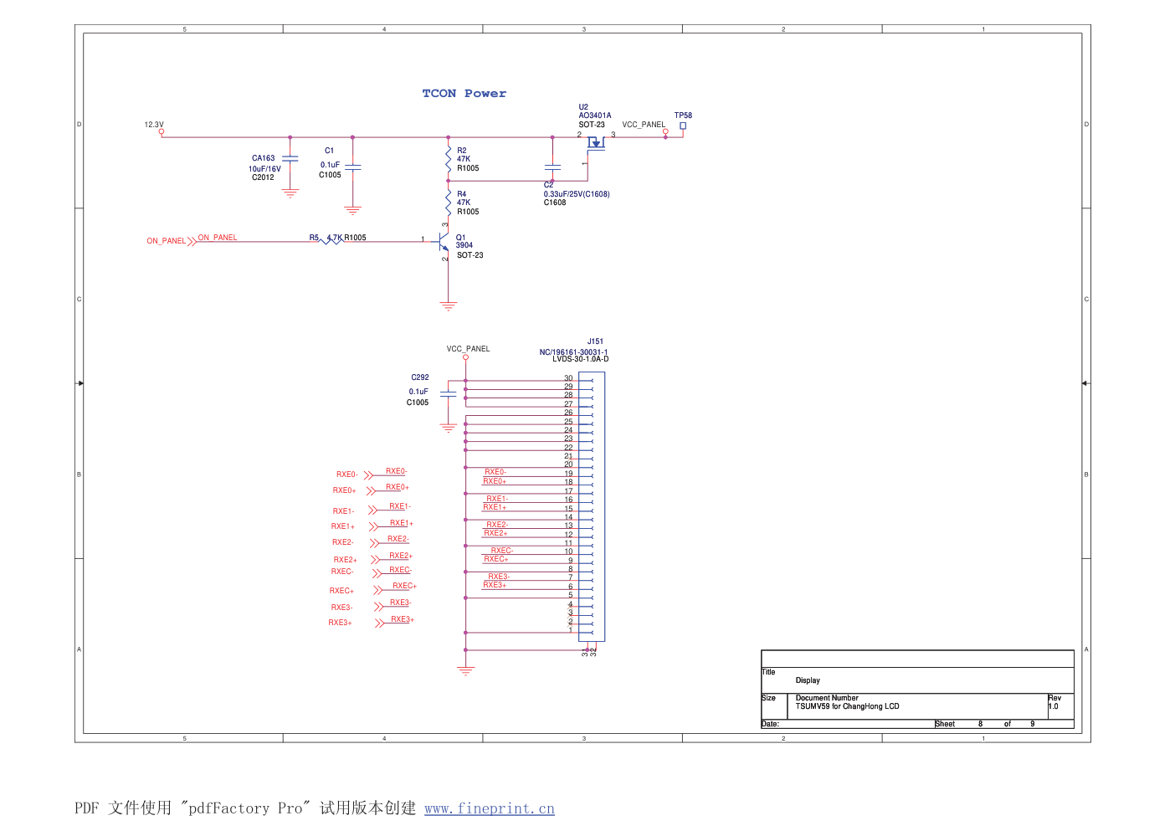Image resolution: width=1175 pixels, height=831 pixels.
Task: Select the R5 4.7K resistor symbol
Action: (x=331, y=242)
